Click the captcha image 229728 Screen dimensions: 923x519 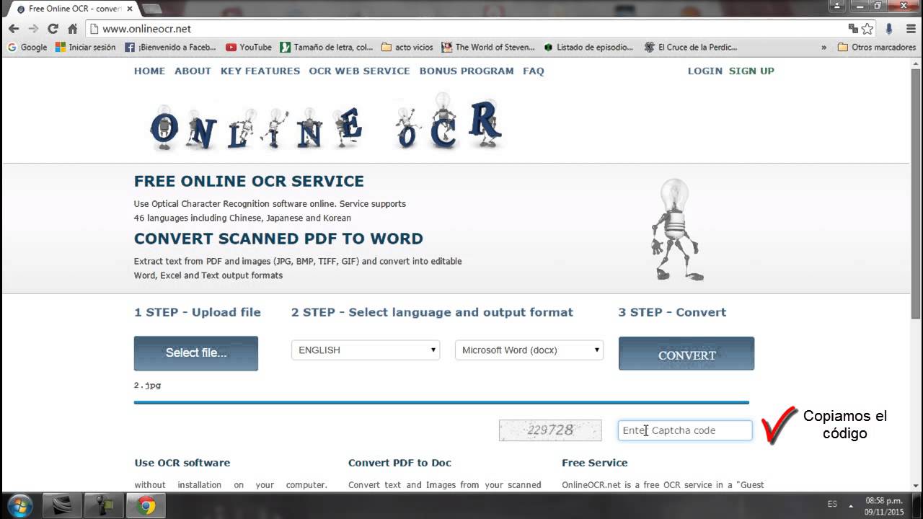point(550,430)
